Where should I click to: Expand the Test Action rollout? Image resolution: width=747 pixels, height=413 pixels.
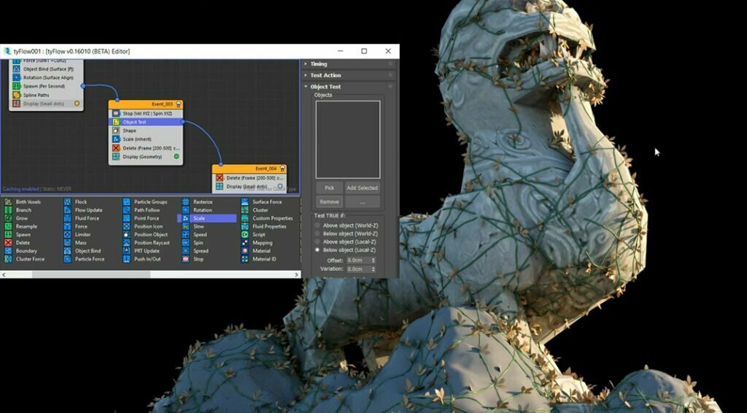pyautogui.click(x=325, y=75)
